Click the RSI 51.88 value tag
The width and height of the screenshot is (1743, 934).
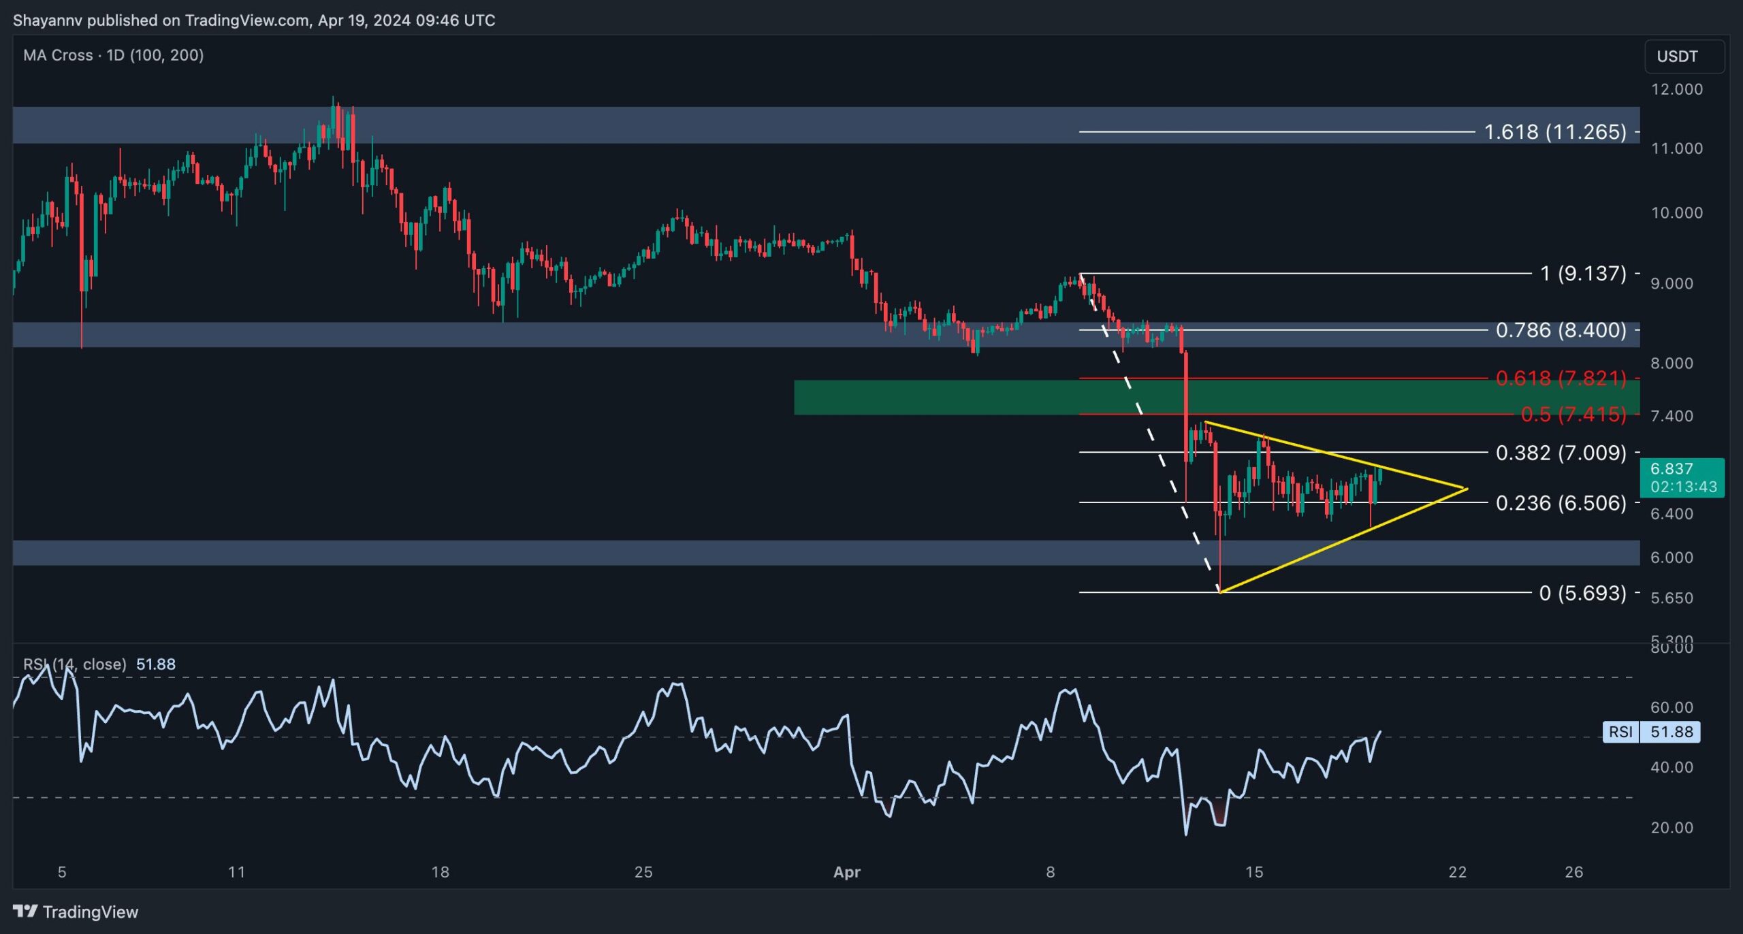point(1652,732)
